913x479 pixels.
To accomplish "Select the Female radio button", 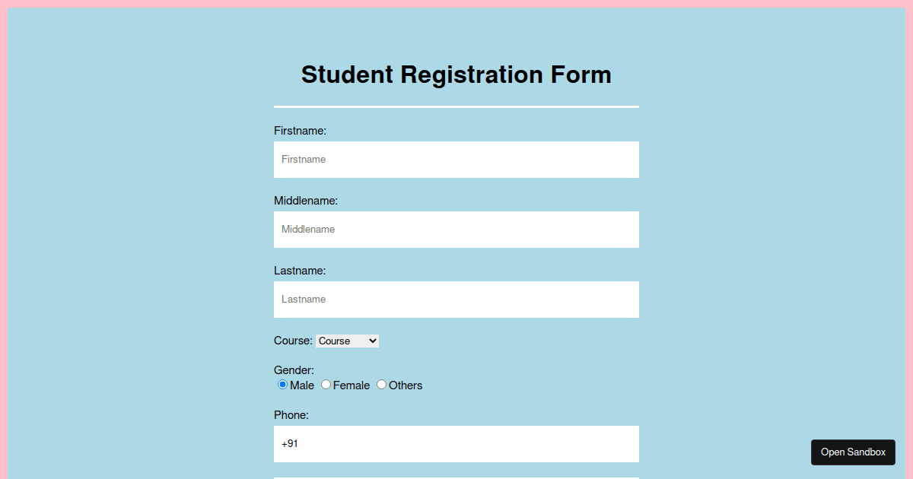I will coord(326,385).
